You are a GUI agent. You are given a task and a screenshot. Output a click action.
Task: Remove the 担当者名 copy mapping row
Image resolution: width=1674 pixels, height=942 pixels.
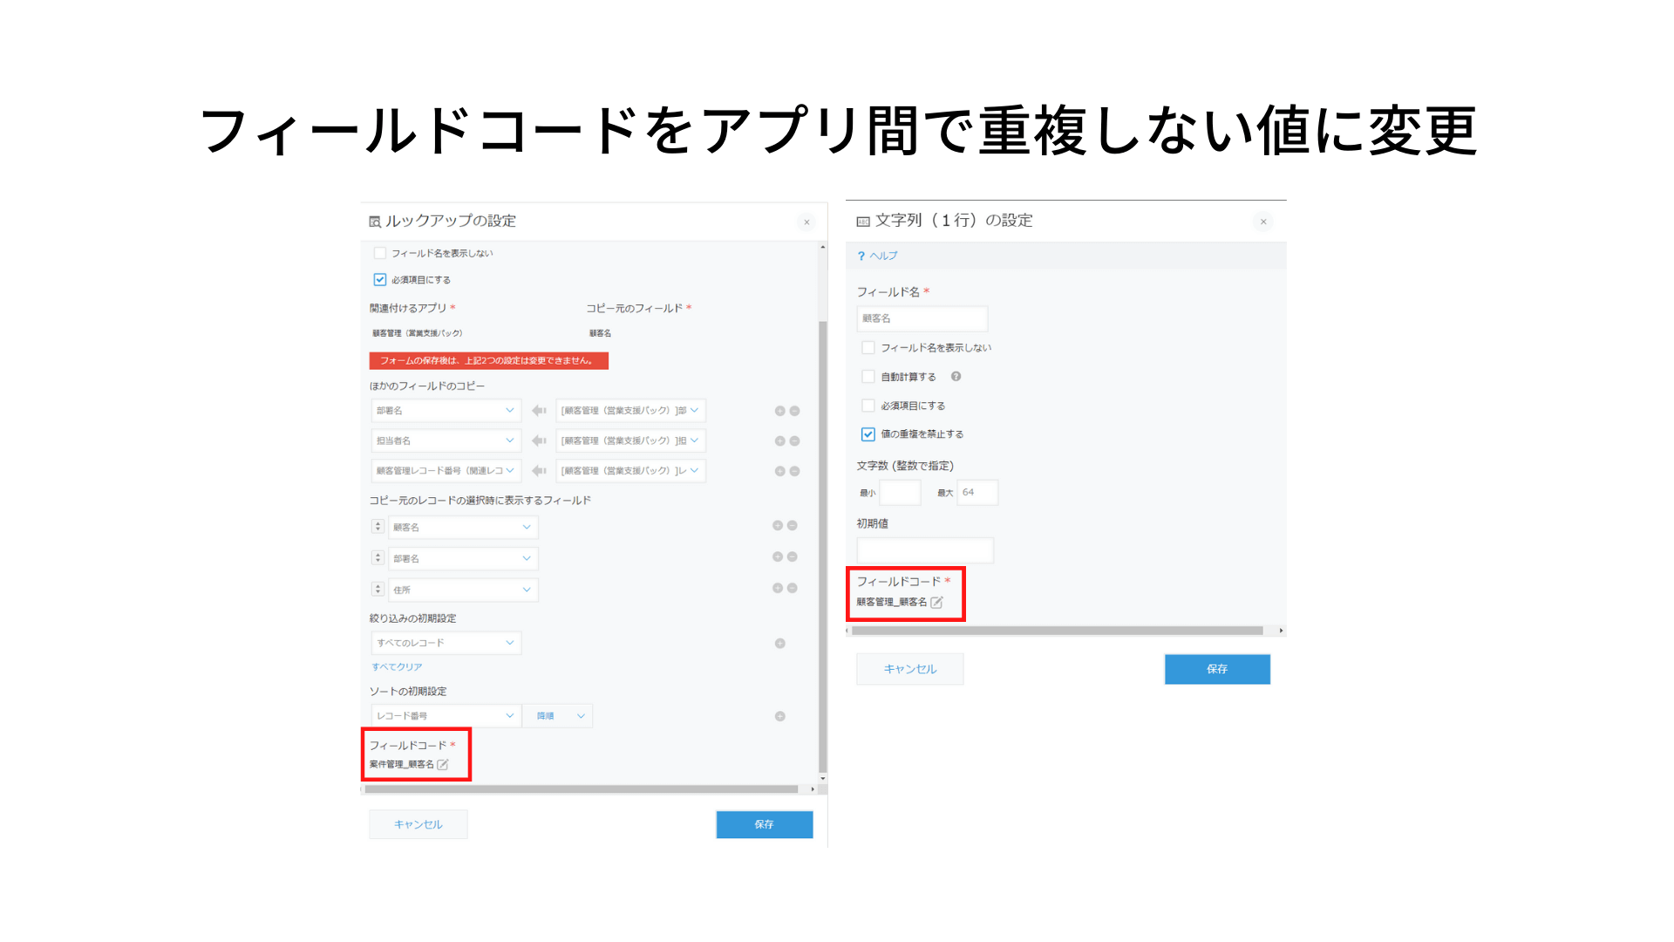pyautogui.click(x=794, y=441)
